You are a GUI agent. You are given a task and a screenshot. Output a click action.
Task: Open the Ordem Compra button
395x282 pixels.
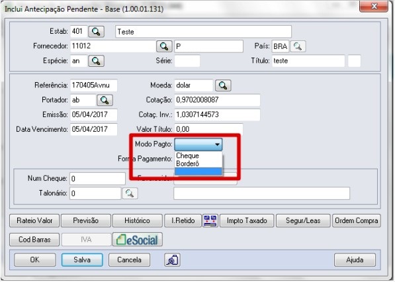coord(357,220)
